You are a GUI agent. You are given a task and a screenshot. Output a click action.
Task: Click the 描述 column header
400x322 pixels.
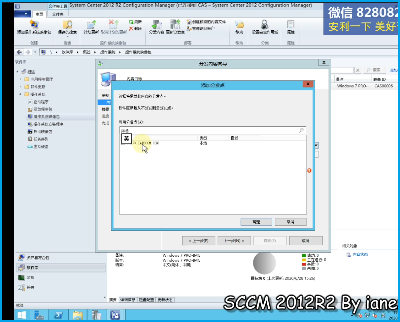click(x=245, y=138)
